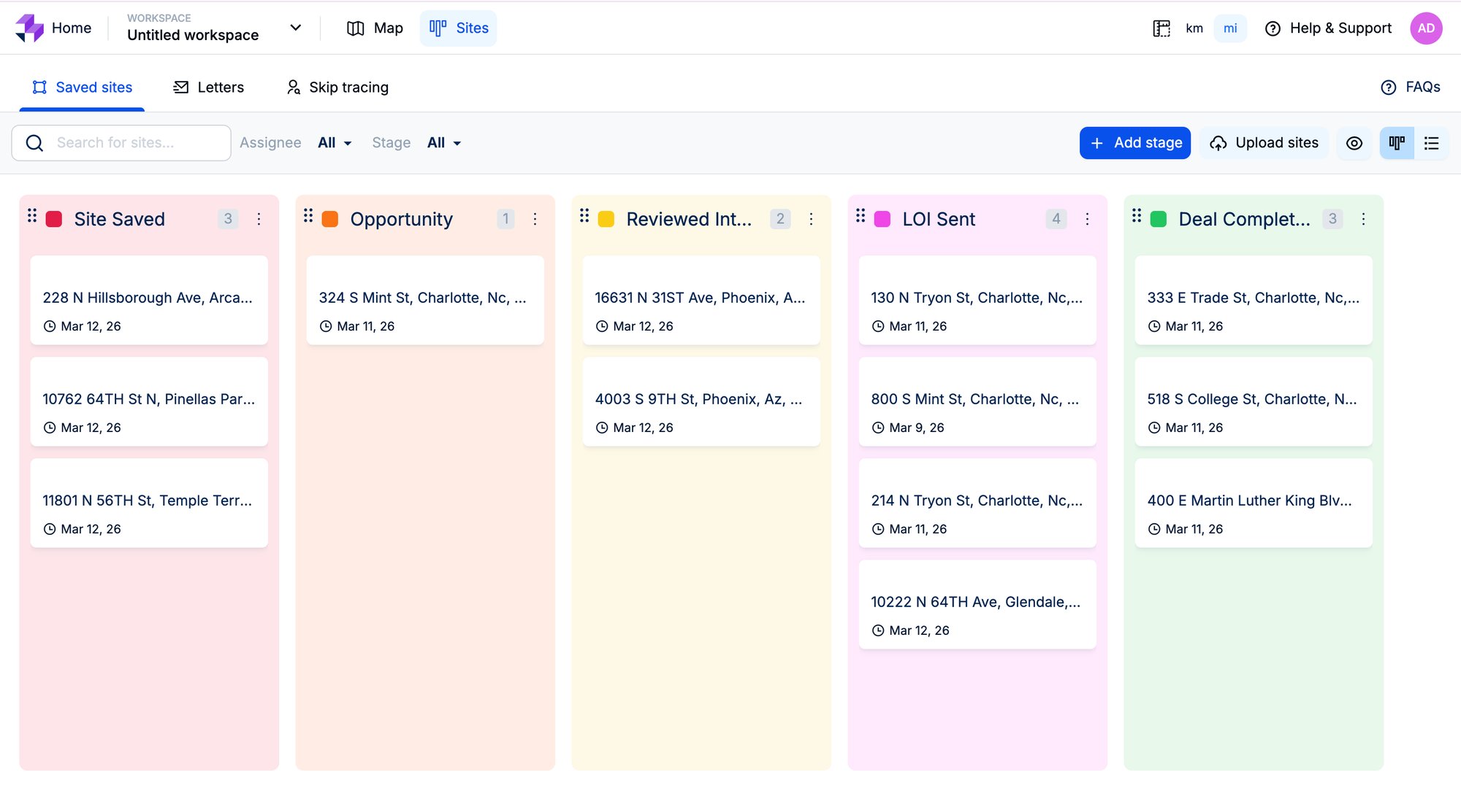Focus the Search for sites field
Image resolution: width=1461 pixels, height=791 pixels.
pyautogui.click(x=139, y=143)
